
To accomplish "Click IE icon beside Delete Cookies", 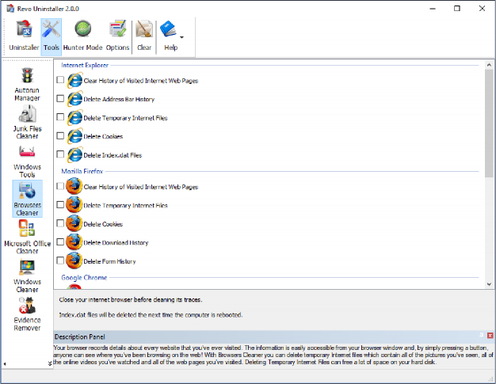I will pos(75,136).
